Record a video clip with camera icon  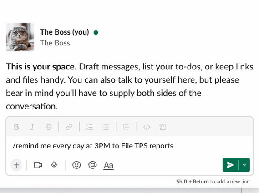pos(38,165)
